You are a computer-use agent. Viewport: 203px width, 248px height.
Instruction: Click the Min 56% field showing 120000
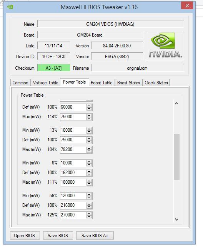(x=73, y=196)
